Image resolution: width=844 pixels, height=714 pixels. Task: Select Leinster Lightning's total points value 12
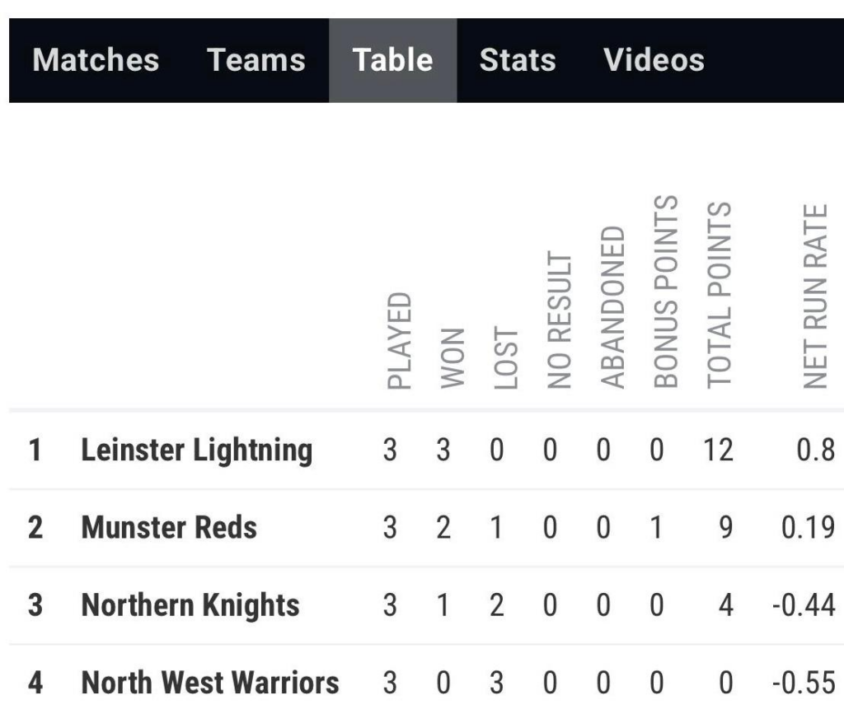[719, 450]
